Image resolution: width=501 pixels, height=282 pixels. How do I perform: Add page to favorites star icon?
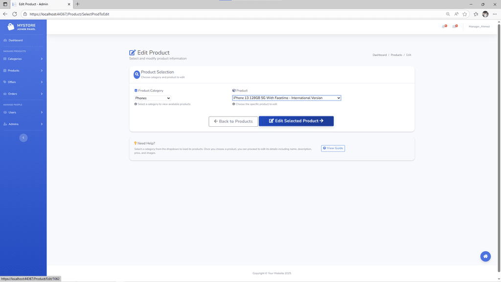[x=465, y=14]
